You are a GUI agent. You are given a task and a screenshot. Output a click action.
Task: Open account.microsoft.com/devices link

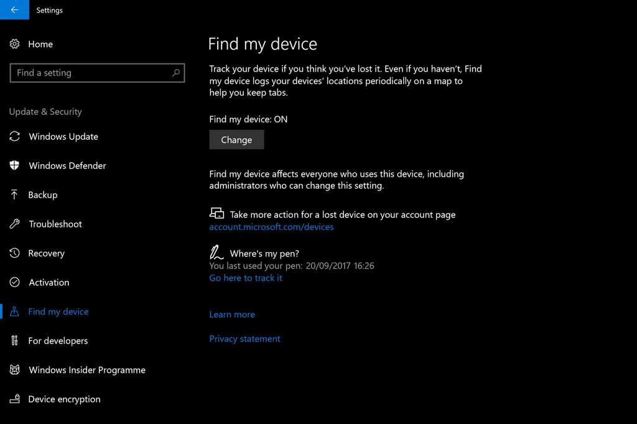[x=271, y=227]
